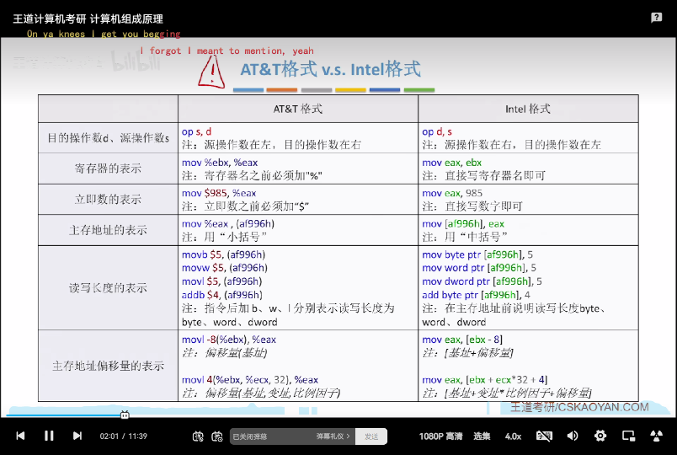Click the AT&T 格式 column header

coord(298,109)
